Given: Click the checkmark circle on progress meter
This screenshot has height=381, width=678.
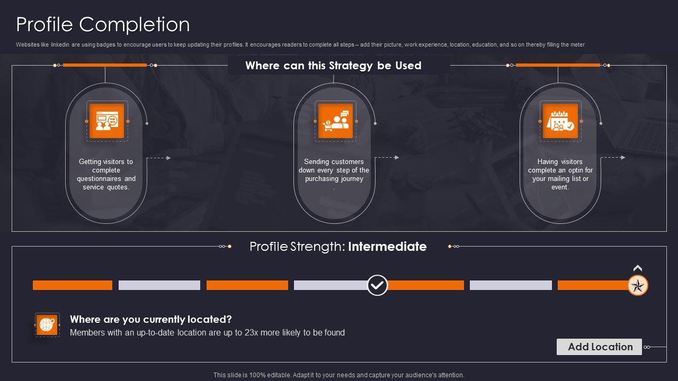Looking at the screenshot, I should click(377, 285).
